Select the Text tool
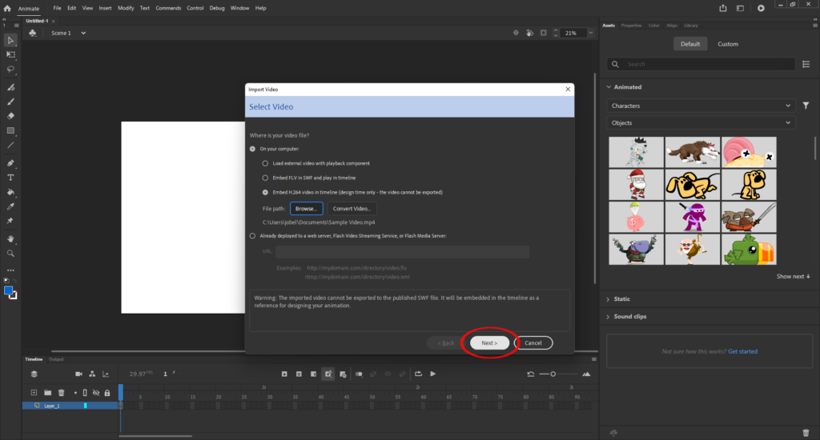This screenshot has height=440, width=820. (x=10, y=177)
